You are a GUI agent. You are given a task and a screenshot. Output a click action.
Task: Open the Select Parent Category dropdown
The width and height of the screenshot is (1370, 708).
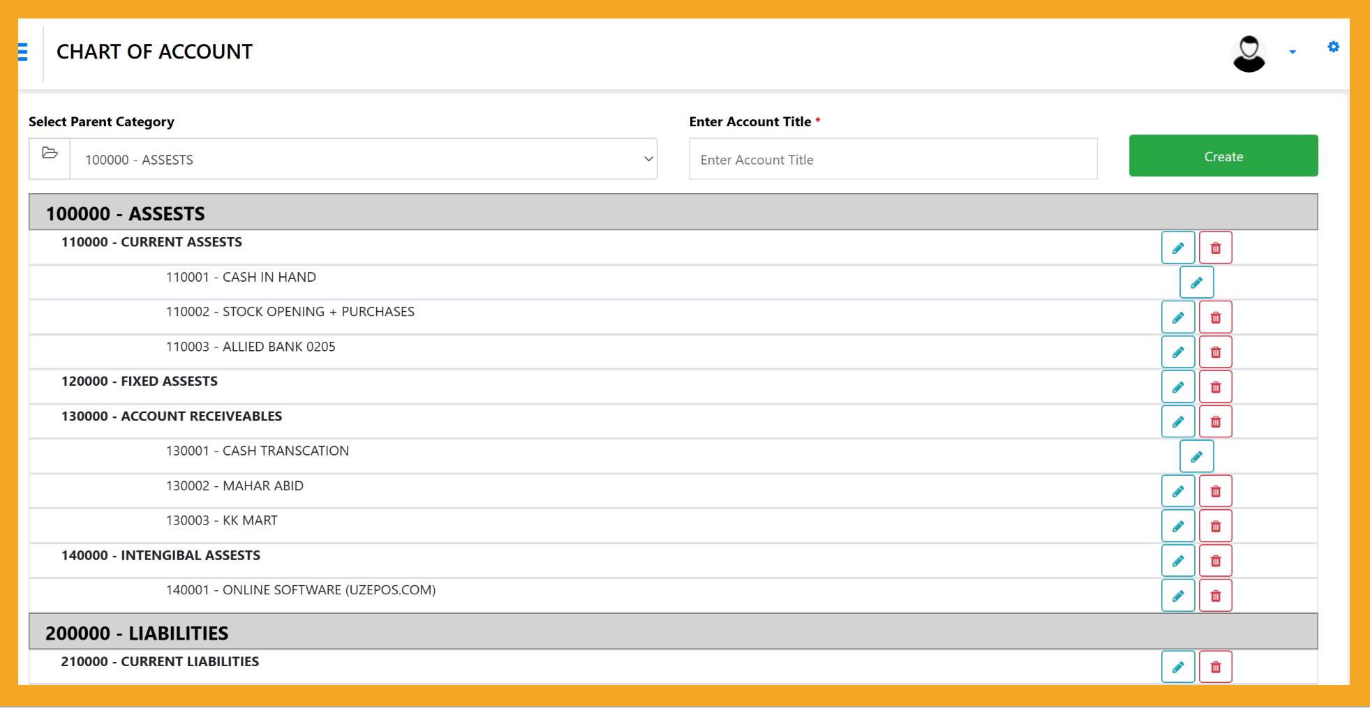point(363,158)
